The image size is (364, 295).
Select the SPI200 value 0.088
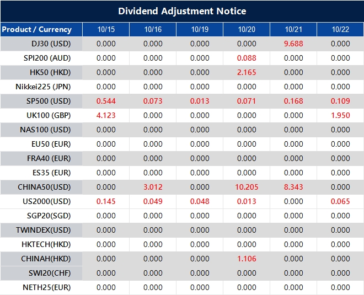247,58
